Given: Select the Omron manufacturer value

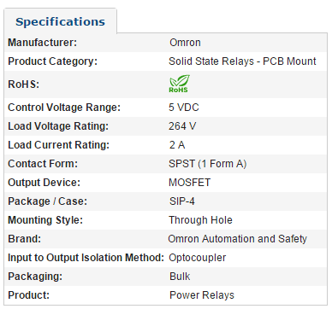Looking at the screenshot, I should coord(185,43).
